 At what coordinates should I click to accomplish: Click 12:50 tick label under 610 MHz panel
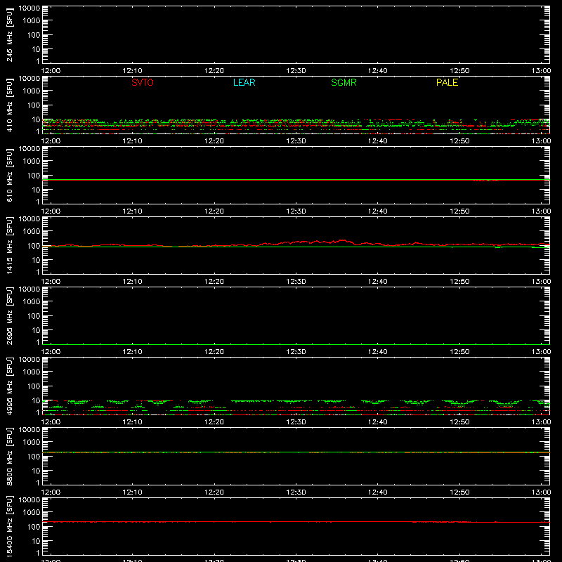click(459, 211)
